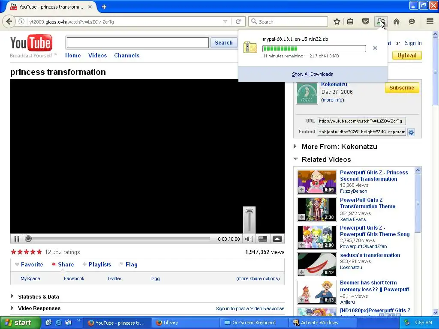
Task: Open the hamburger menu button
Action: (x=430, y=21)
